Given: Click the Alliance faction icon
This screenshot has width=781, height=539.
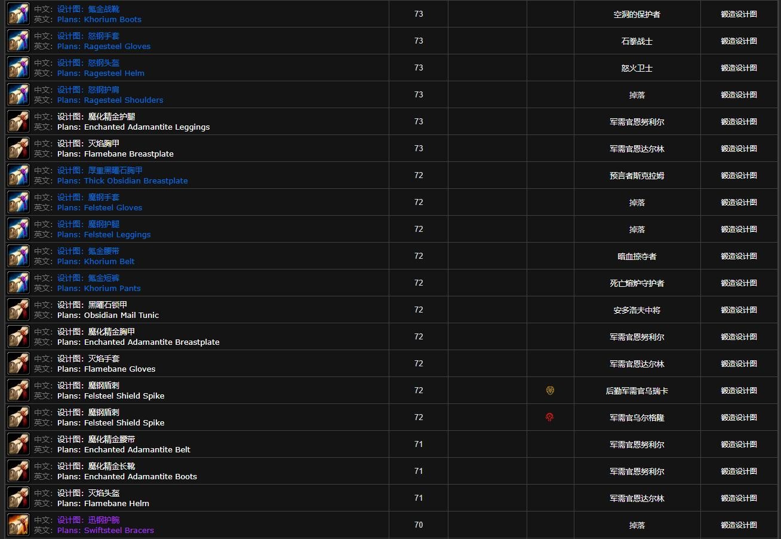Looking at the screenshot, I should click(x=550, y=390).
